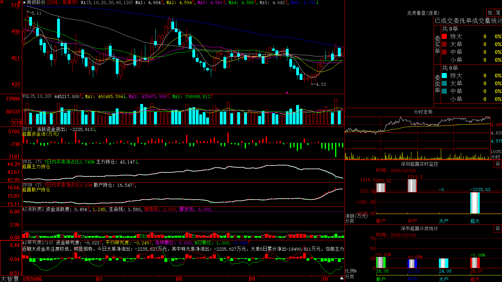Click the SVSH 散户持仓 indicator label
Screen dimensions: 502x282
[79, 185]
